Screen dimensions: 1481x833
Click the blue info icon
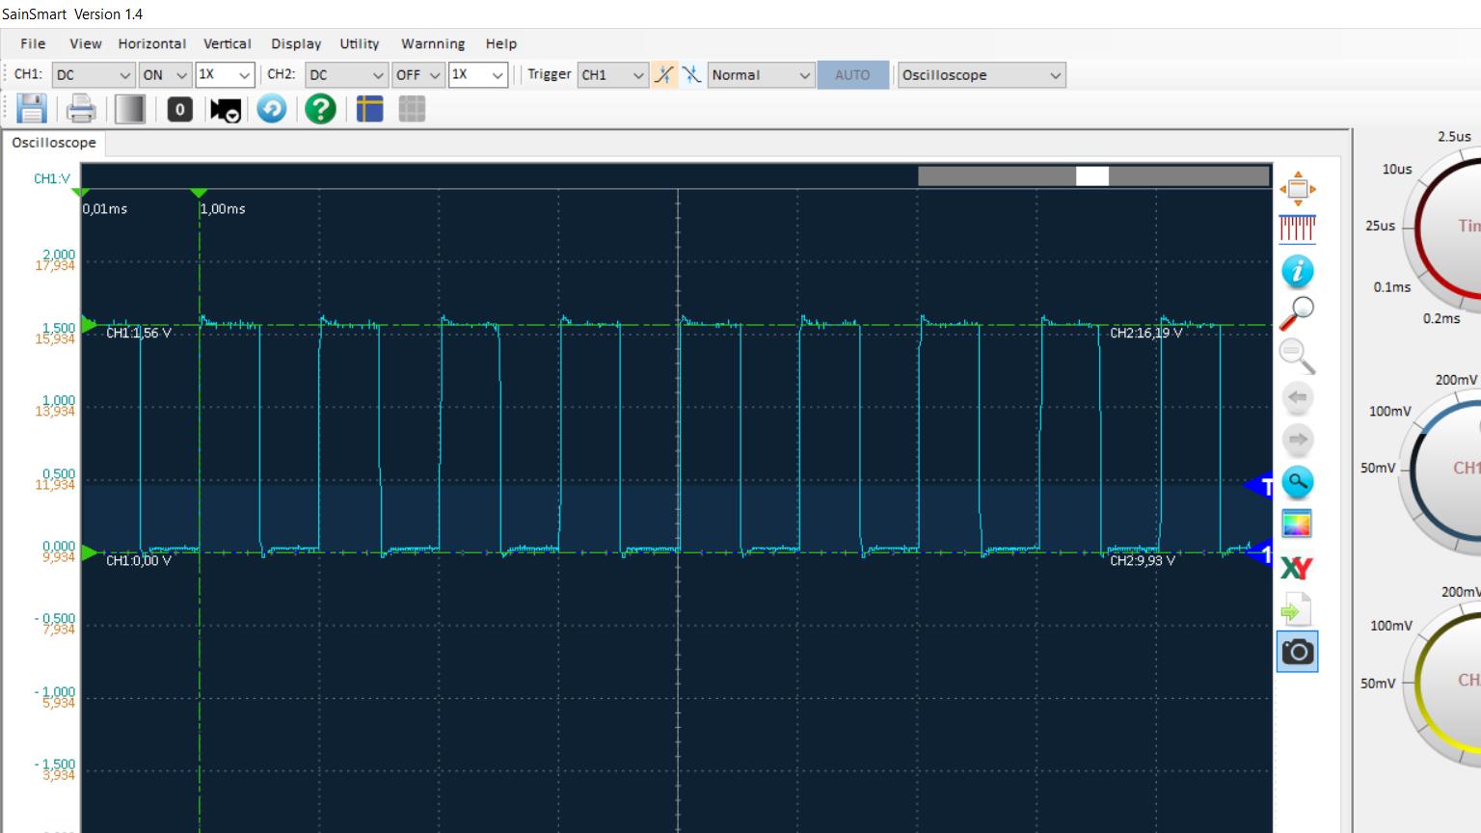click(1298, 271)
